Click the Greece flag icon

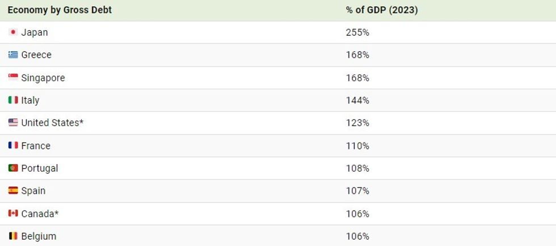point(13,55)
